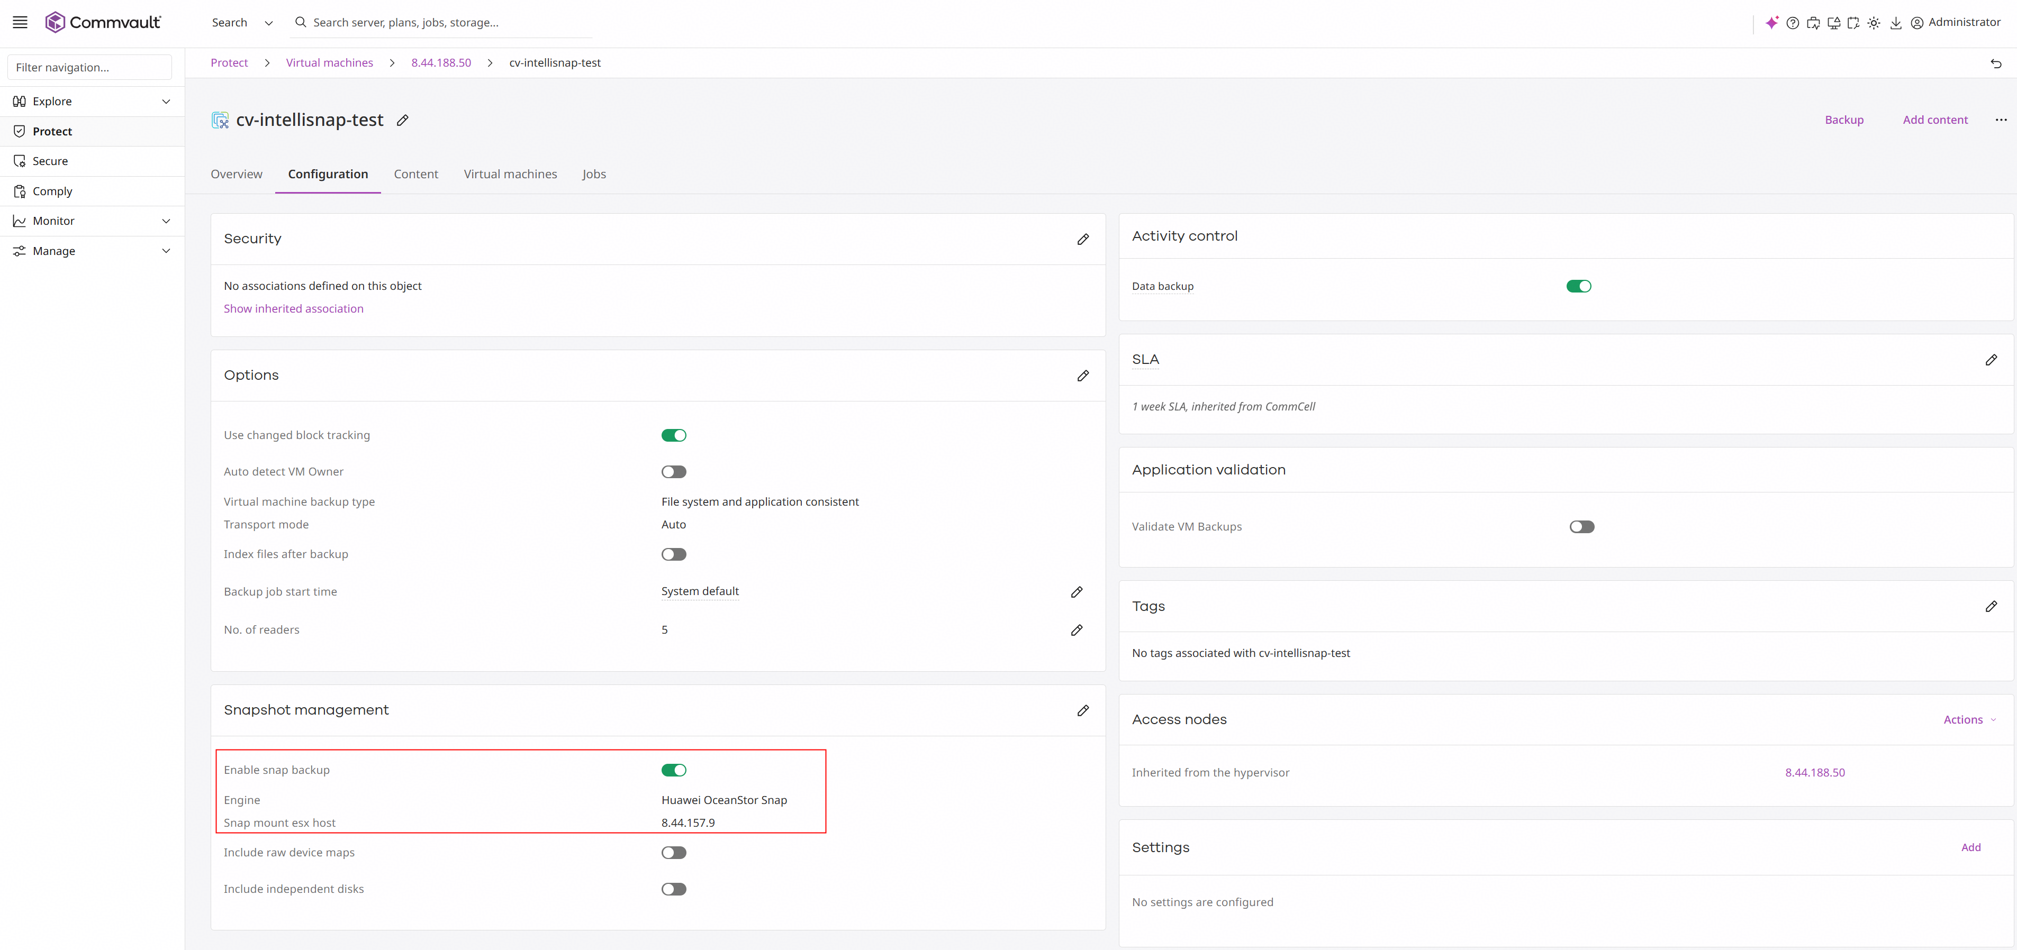The height and width of the screenshot is (950, 2017).
Task: Open the help question mark icon
Action: click(1792, 23)
